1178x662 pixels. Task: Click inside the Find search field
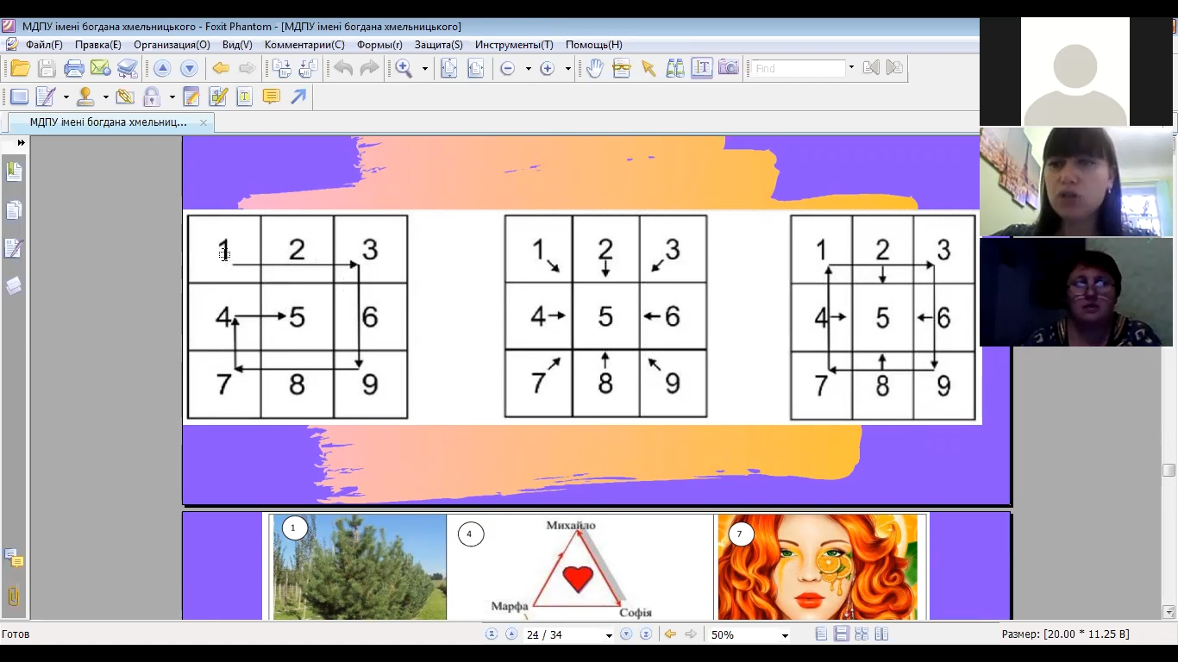[x=797, y=69]
